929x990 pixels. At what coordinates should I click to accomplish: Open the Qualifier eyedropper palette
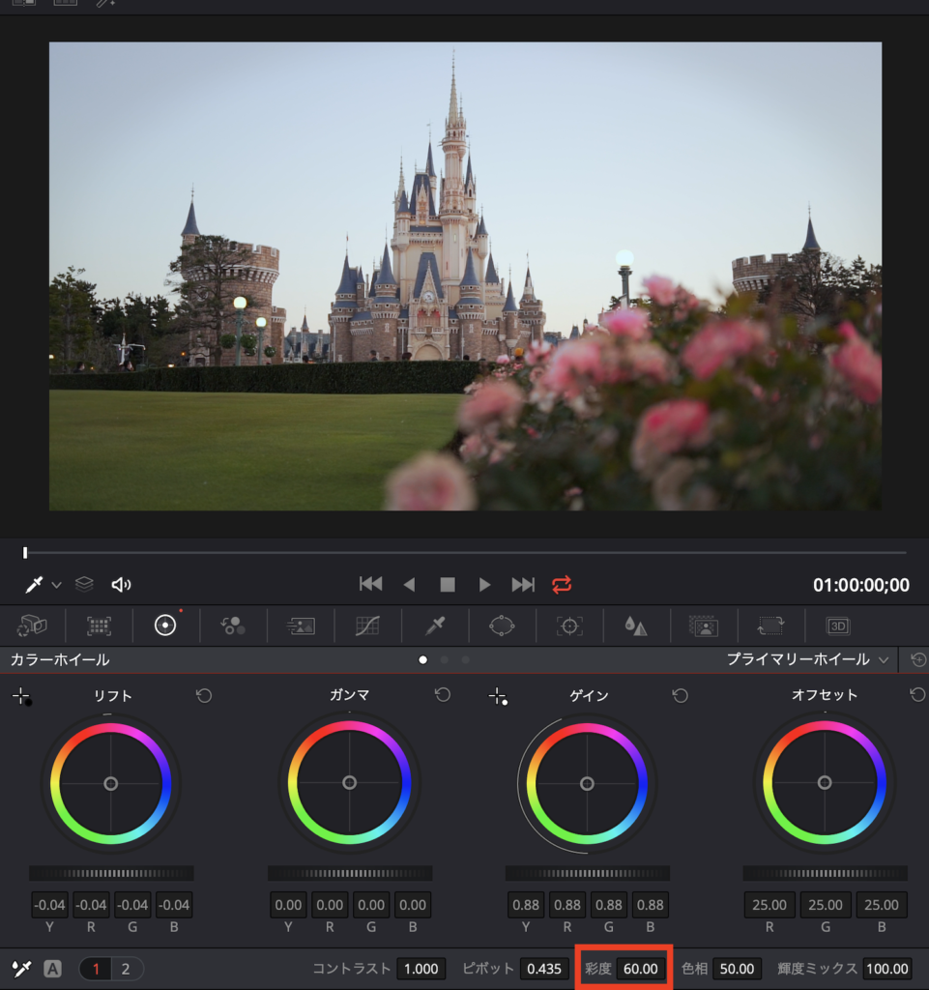pyautogui.click(x=435, y=626)
